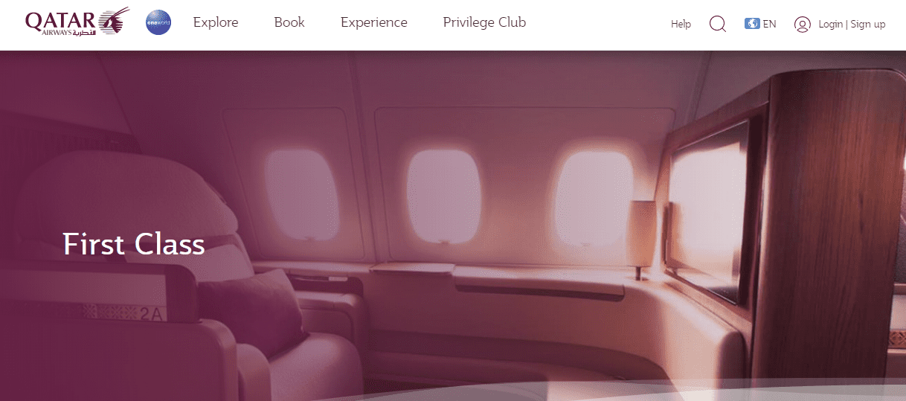The image size is (906, 401).
Task: Open the Privilege Club menu
Action: 484,22
